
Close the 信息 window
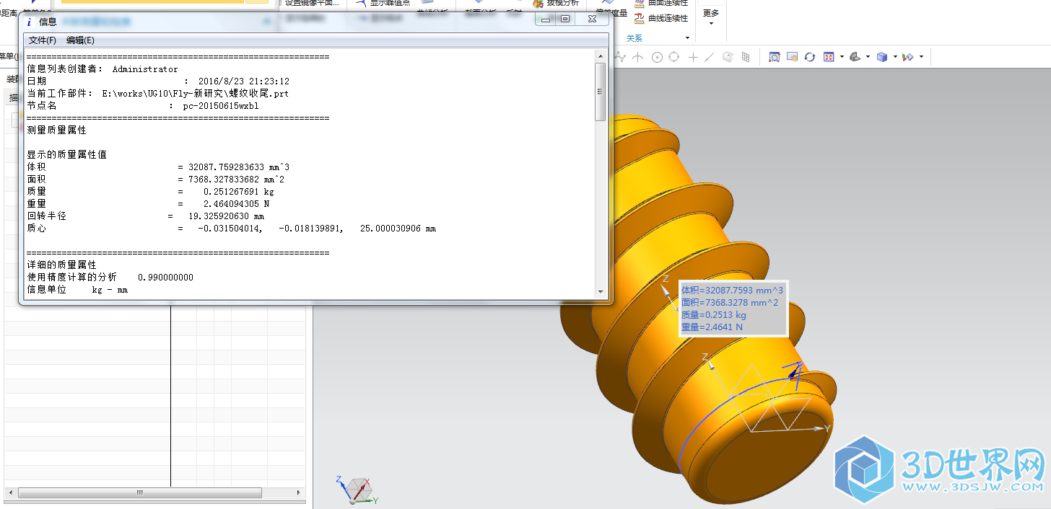pos(591,19)
